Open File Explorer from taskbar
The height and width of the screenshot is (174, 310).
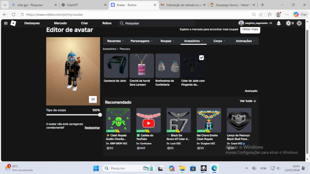point(182,168)
